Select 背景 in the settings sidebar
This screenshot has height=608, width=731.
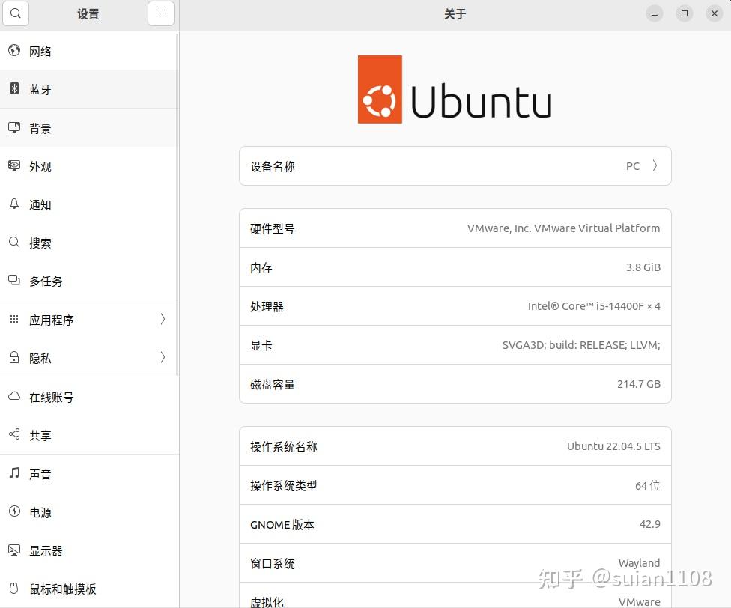pos(88,127)
